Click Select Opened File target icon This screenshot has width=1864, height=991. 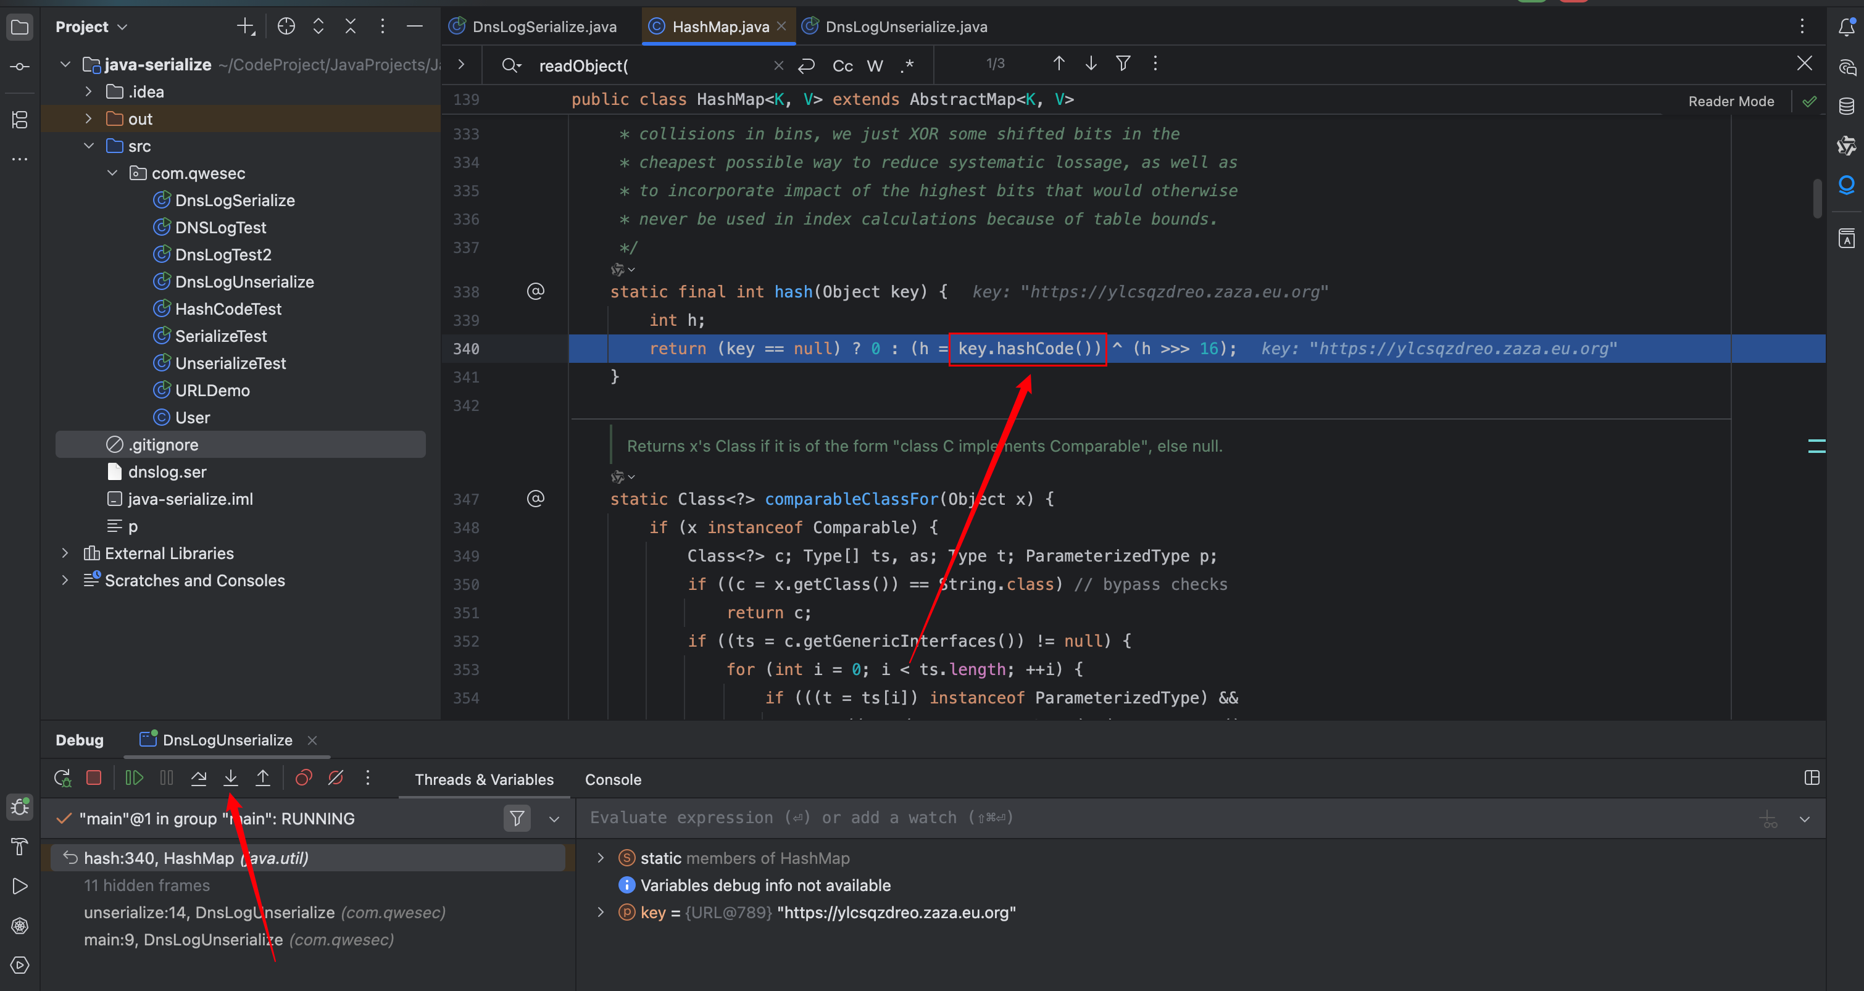click(x=286, y=27)
